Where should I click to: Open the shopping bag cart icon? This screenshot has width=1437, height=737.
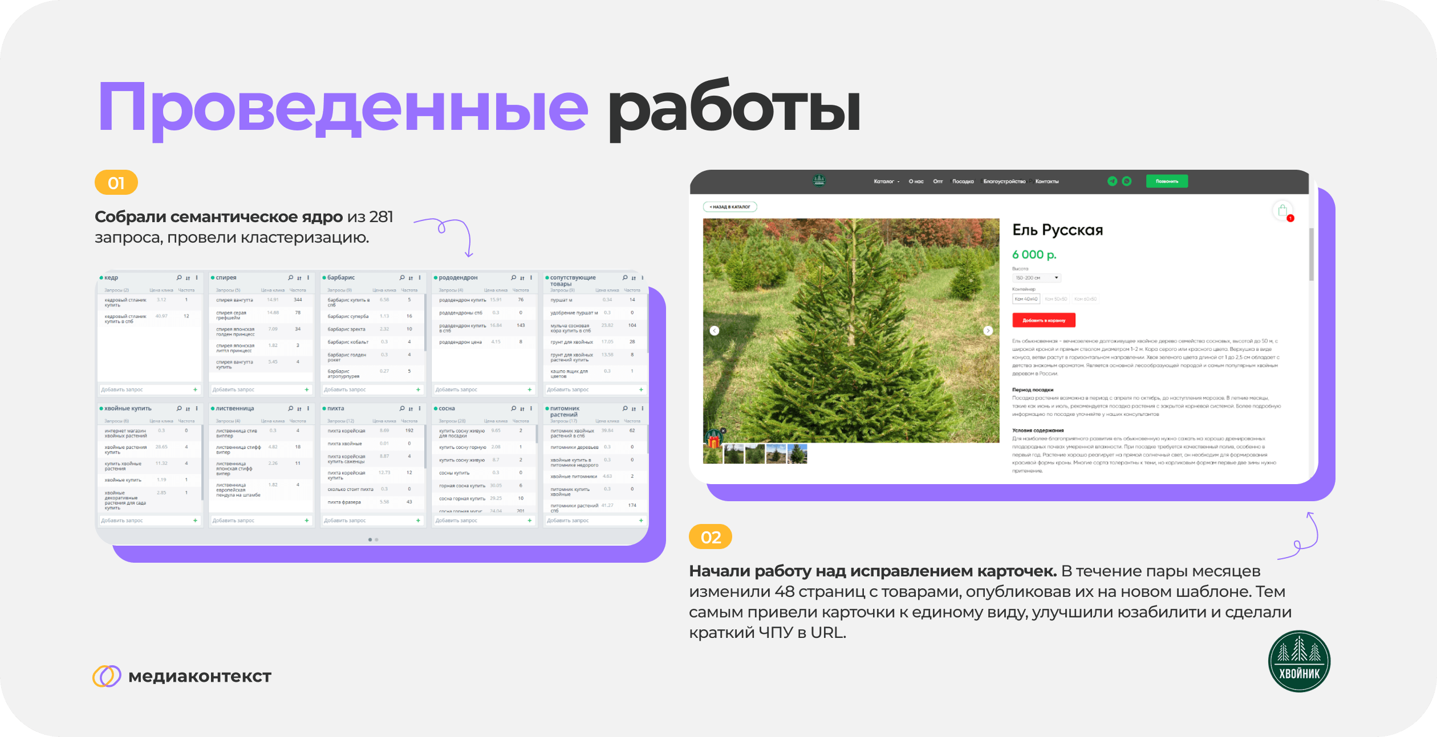point(1282,211)
